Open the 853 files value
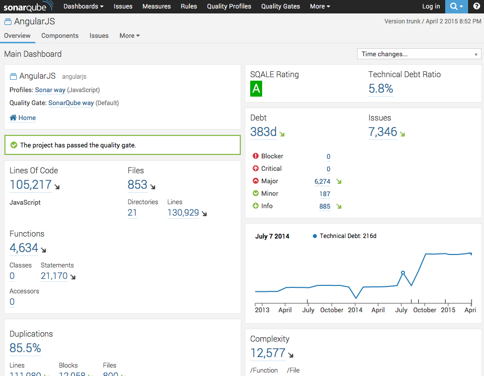Viewport: 484px width, 376px height. pyautogui.click(x=137, y=185)
